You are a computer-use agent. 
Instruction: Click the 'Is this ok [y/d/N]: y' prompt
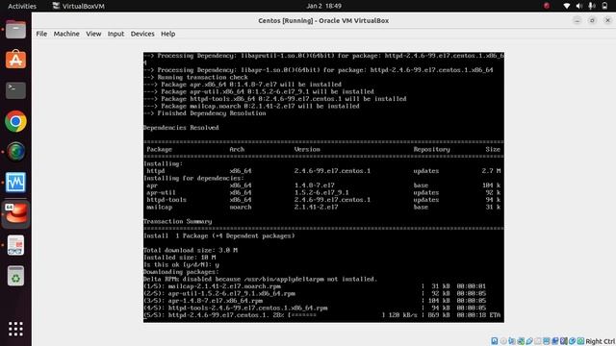(x=182, y=265)
